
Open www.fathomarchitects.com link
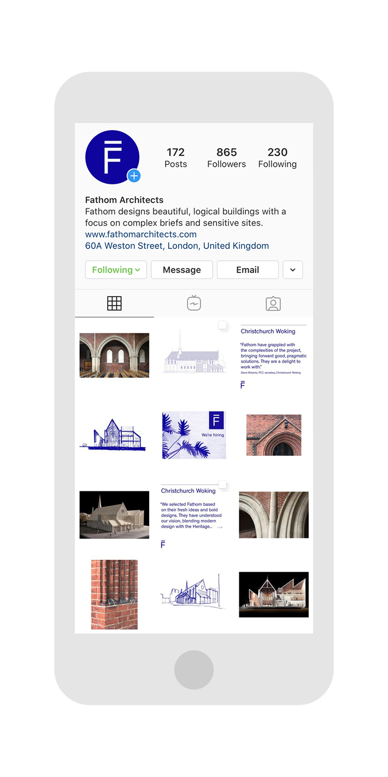(x=141, y=234)
